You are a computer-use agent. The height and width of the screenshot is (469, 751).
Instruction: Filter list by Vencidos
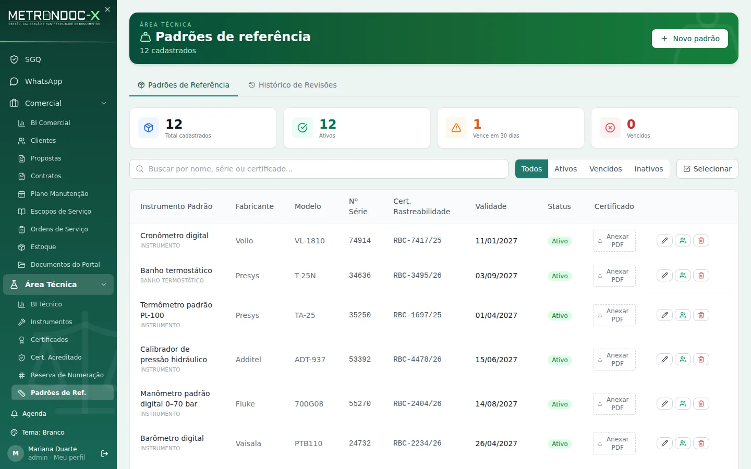point(605,169)
